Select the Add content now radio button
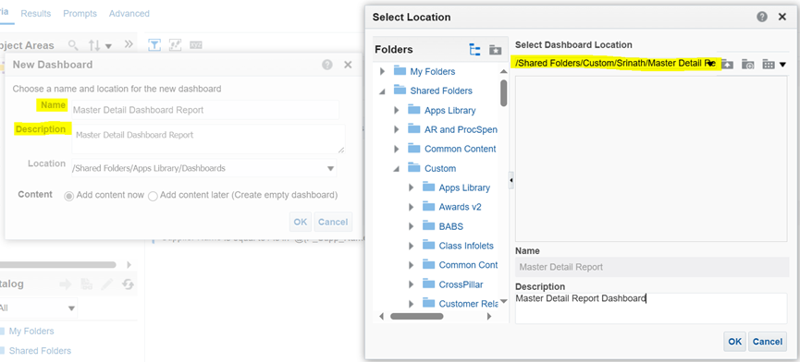Viewport: 800px width, 362px height. 68,196
